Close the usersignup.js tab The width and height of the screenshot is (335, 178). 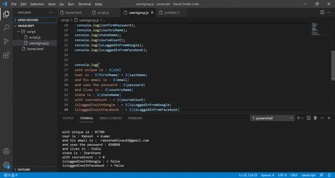pos(152,13)
